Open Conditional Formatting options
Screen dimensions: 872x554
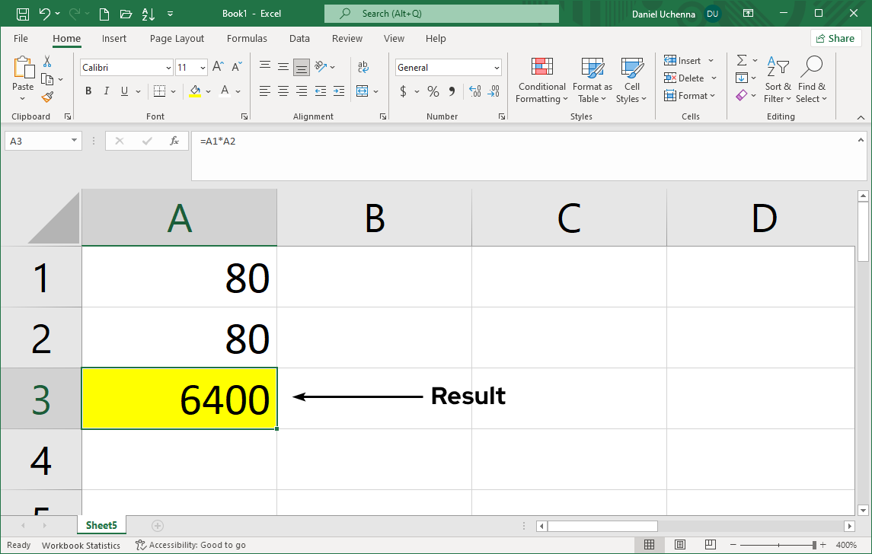tap(541, 79)
